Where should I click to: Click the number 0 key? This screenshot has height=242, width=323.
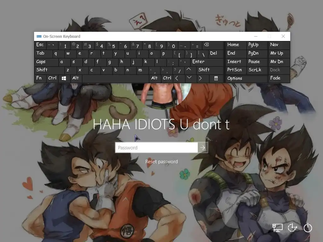pyautogui.click(x=173, y=45)
